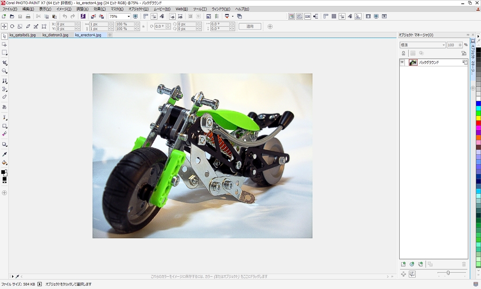Switch to the ks_diatron3.jpg tab
This screenshot has width=481, height=289.
click(x=55, y=35)
